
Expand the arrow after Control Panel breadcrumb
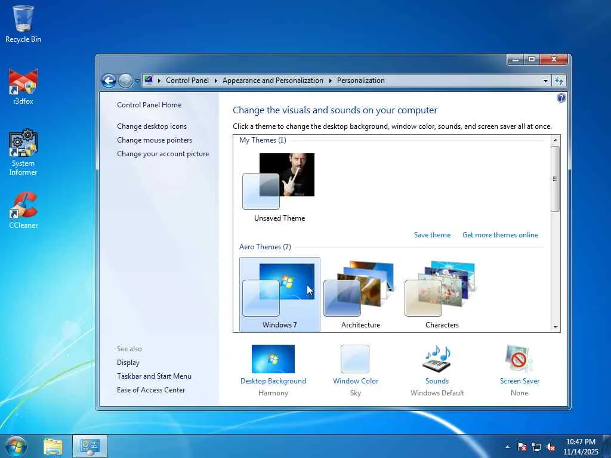point(215,81)
